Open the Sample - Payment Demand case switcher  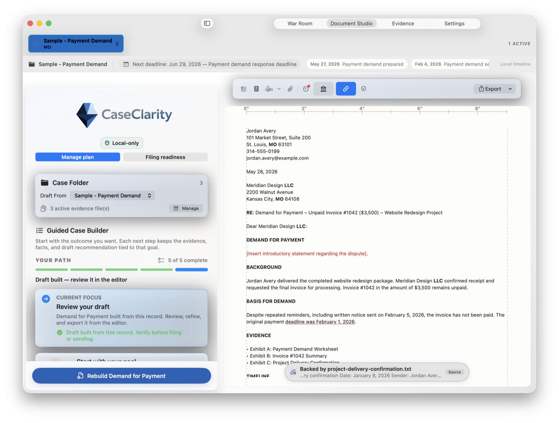(x=76, y=44)
